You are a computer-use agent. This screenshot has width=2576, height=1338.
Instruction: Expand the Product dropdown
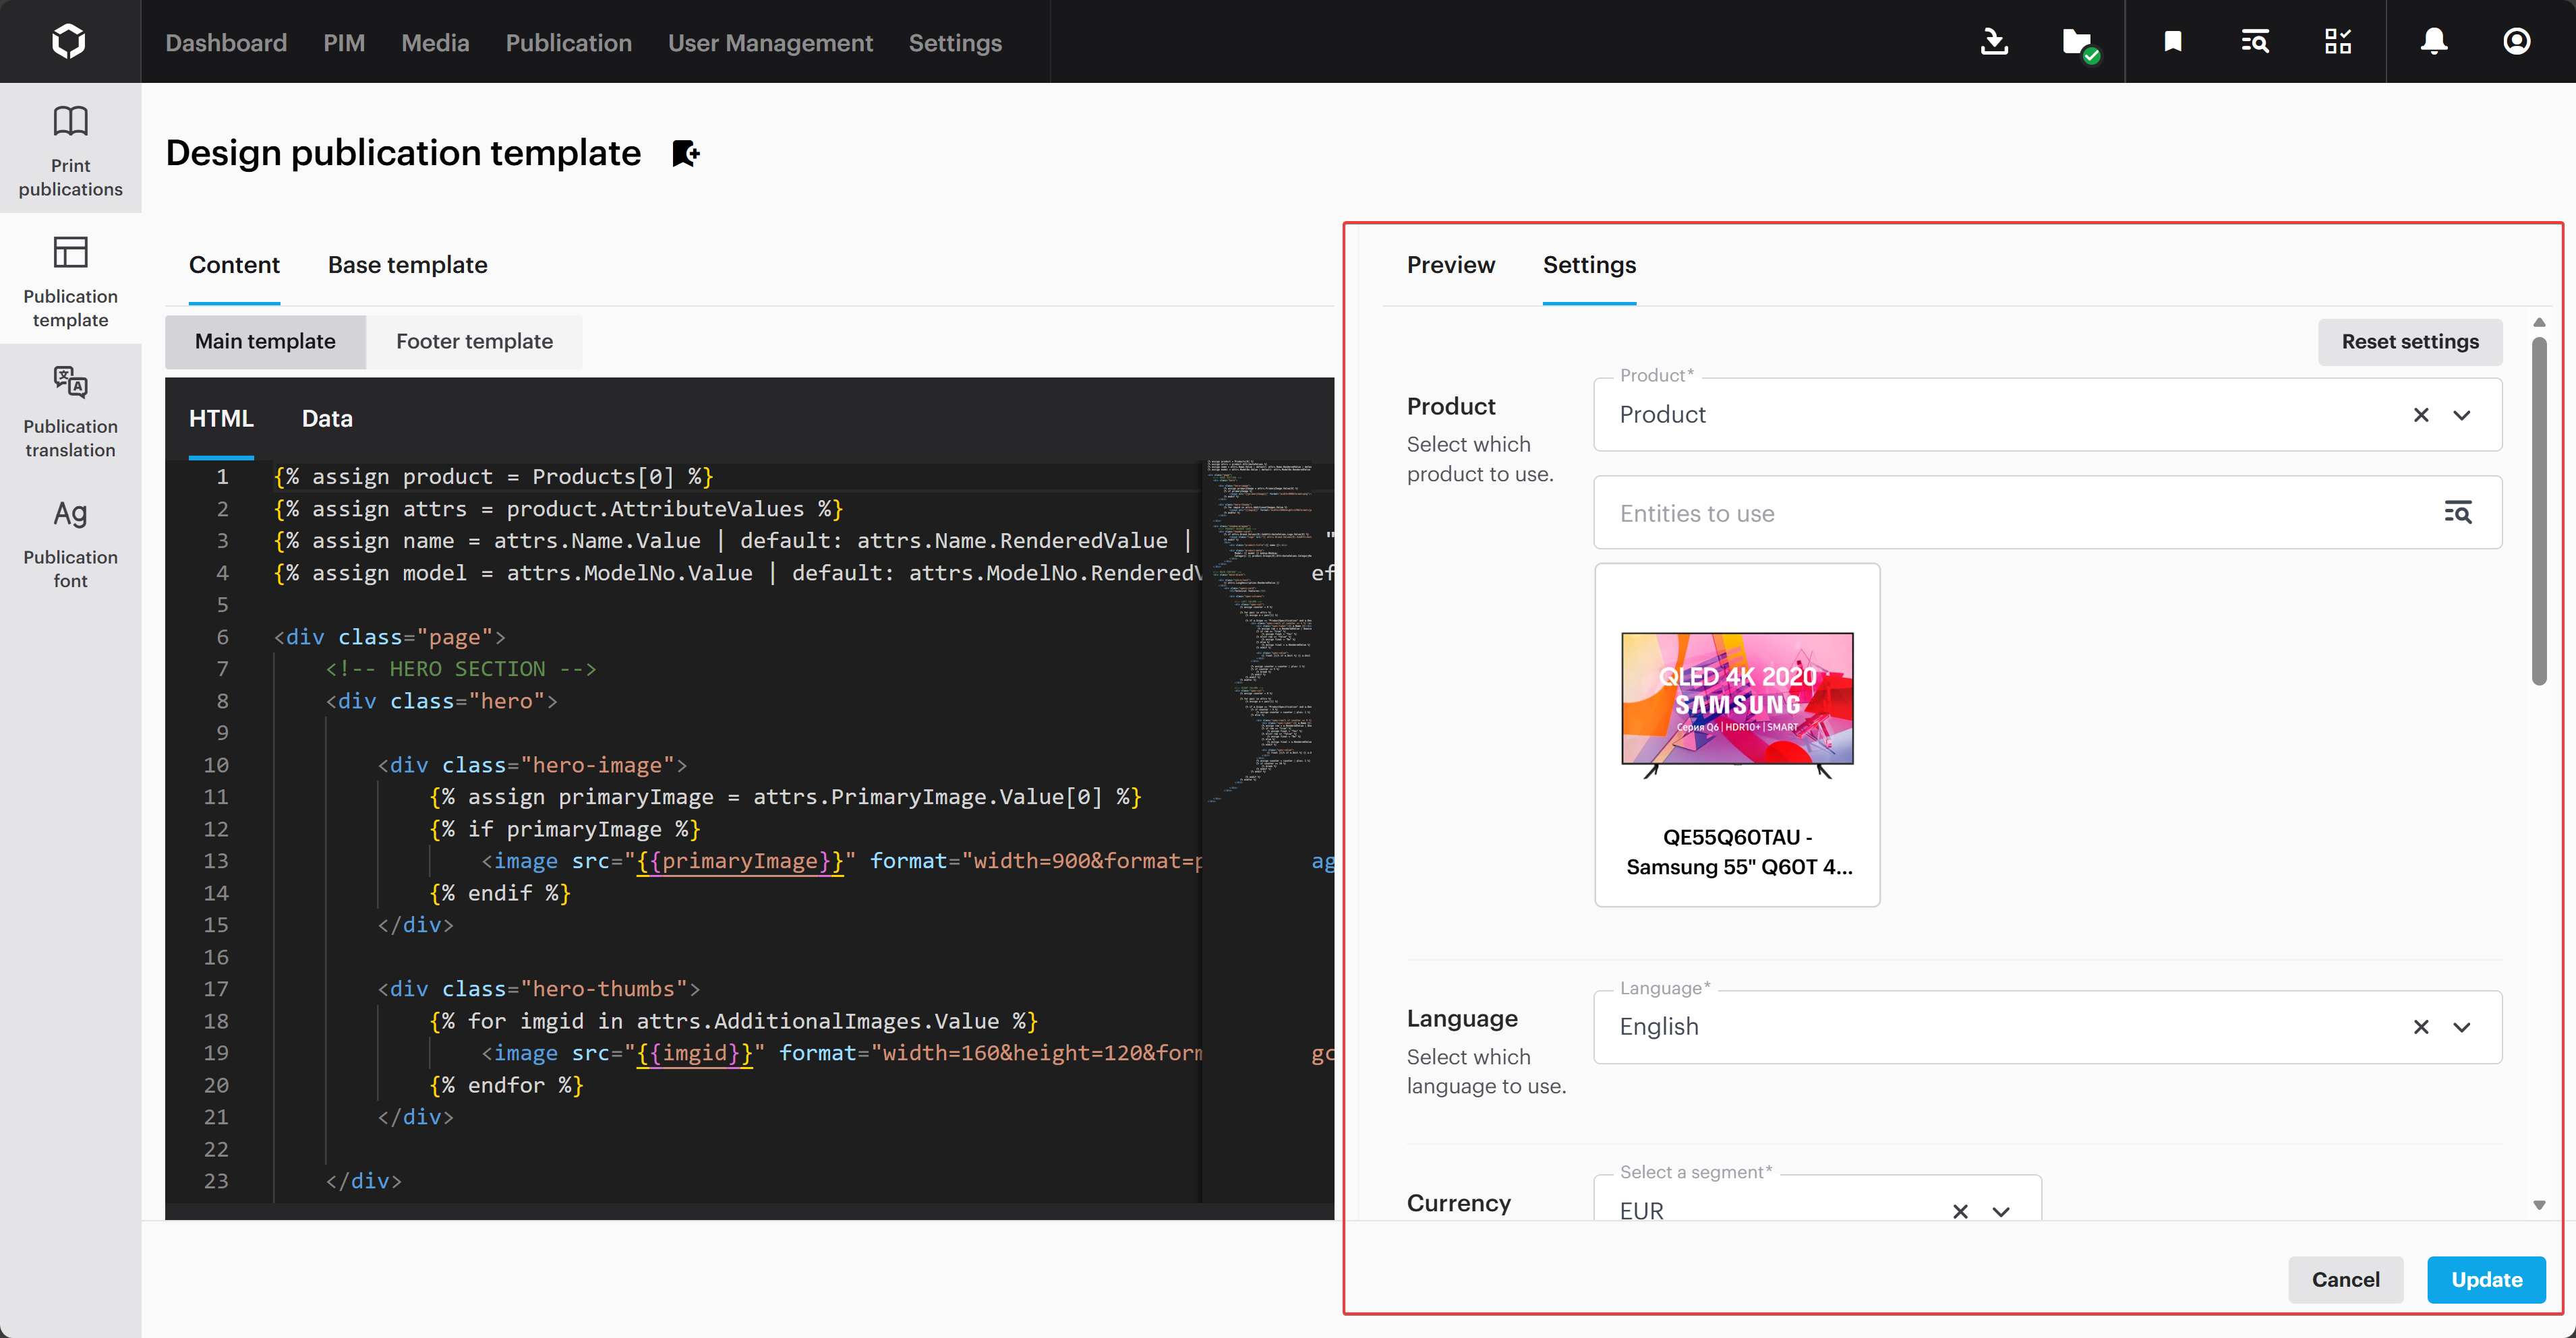click(2462, 415)
